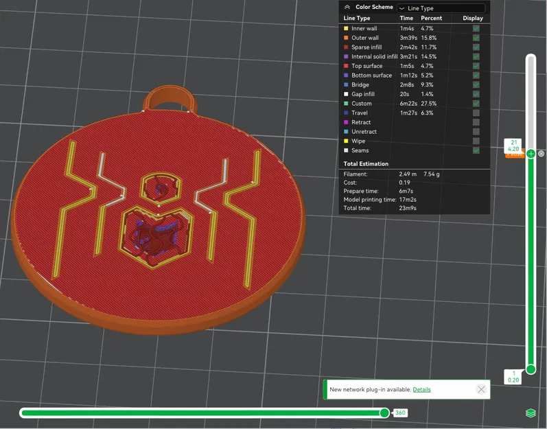
Task: Open the Line Type color scheme dropdown
Action: pos(441,8)
